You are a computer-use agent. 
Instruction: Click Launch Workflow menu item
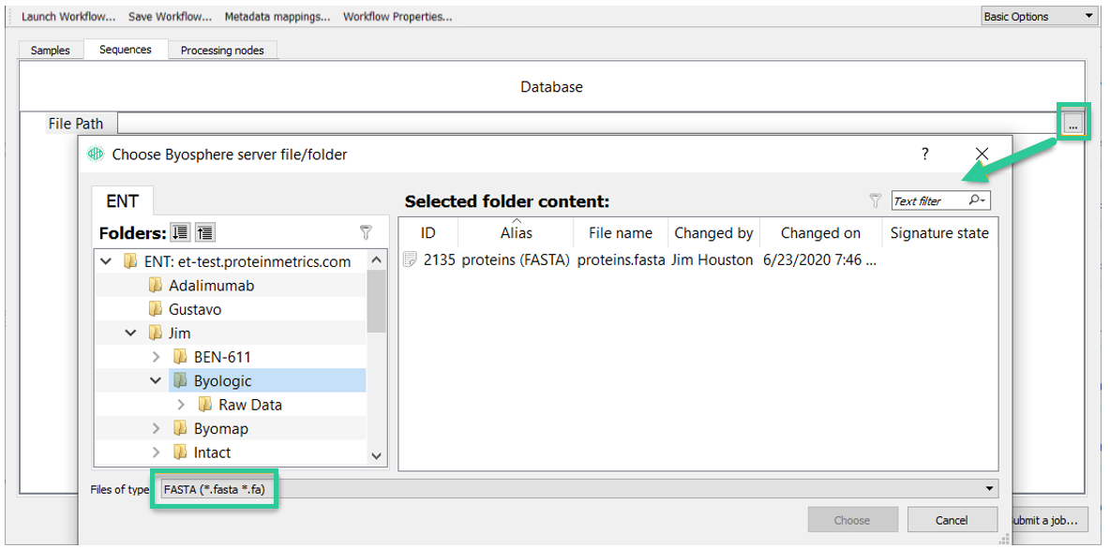tap(67, 16)
